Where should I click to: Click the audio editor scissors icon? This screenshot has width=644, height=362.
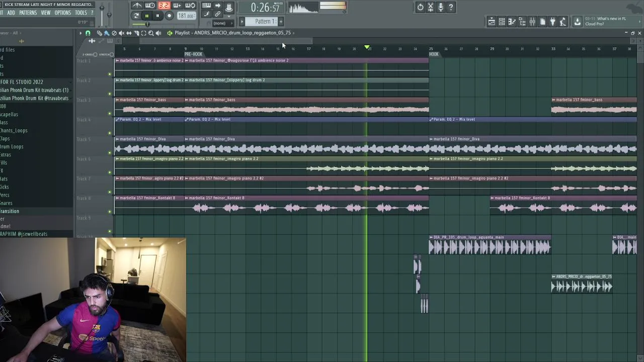tap(430, 7)
